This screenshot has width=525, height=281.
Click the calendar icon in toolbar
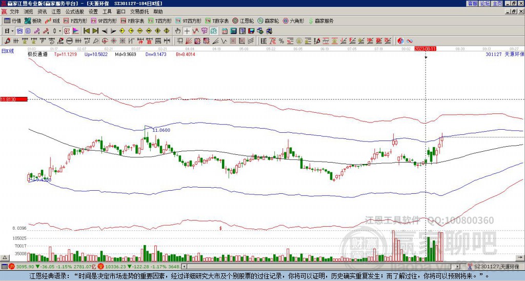tap(225, 31)
